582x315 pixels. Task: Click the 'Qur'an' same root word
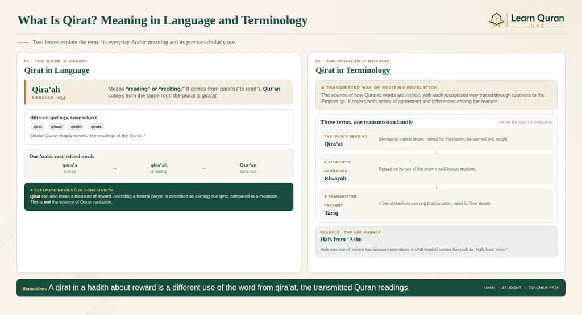coord(248,165)
